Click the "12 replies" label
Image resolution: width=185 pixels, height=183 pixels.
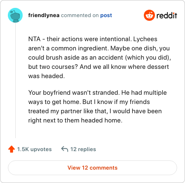[x=83, y=149]
